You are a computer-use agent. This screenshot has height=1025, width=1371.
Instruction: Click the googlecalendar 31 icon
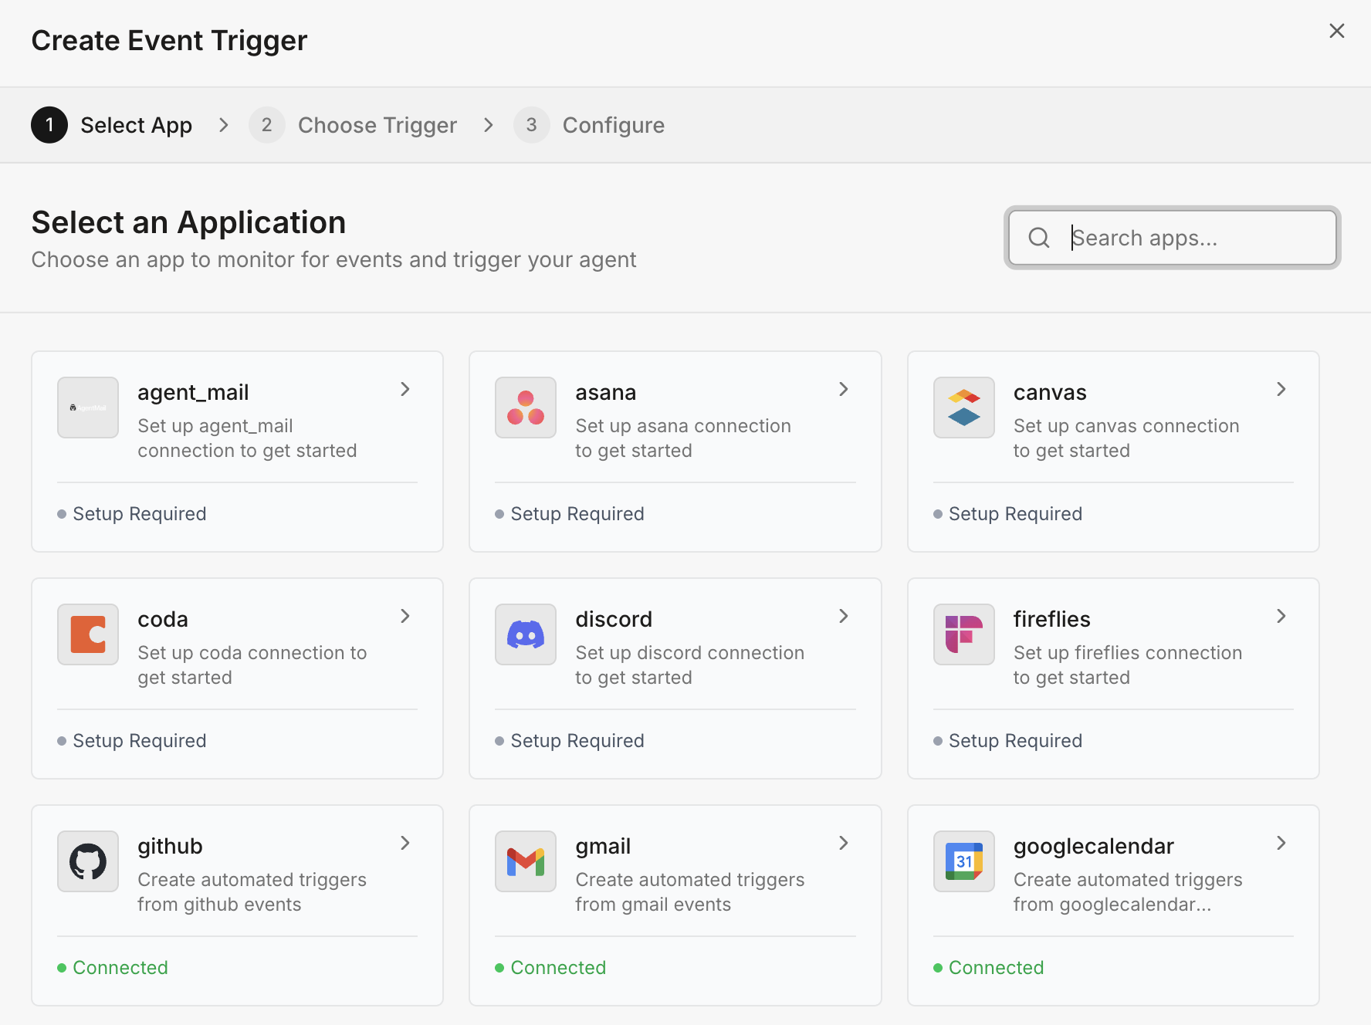(x=964, y=861)
